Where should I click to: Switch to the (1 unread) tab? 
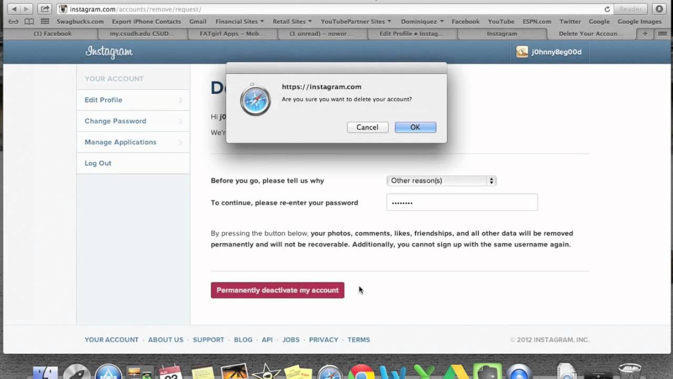point(322,34)
